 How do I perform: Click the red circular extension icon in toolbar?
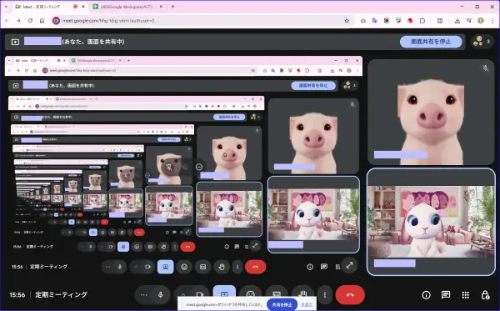(x=410, y=21)
